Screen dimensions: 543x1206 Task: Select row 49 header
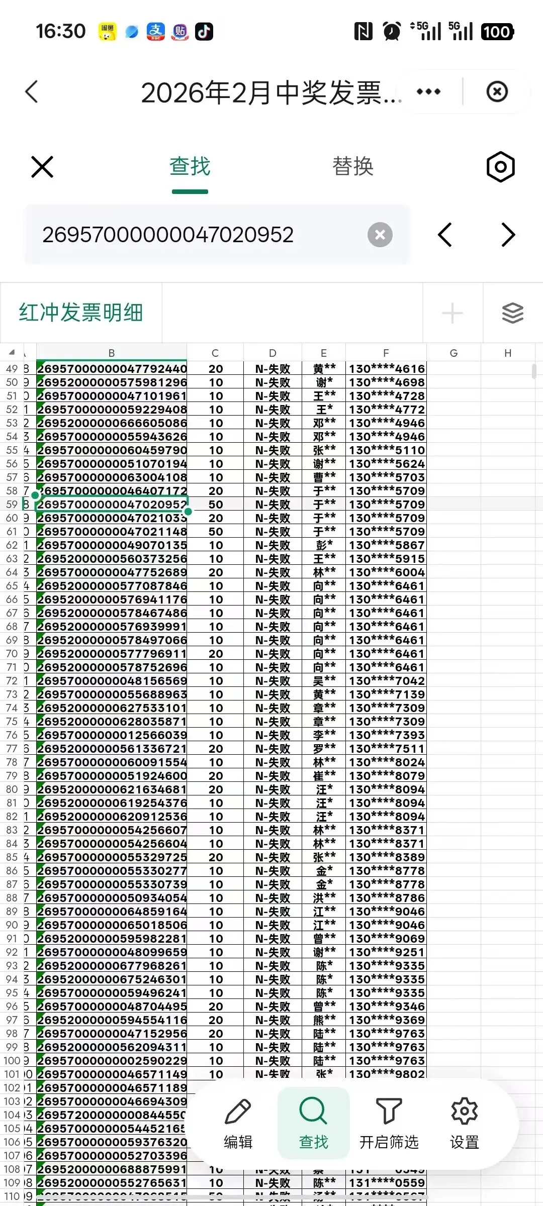12,368
